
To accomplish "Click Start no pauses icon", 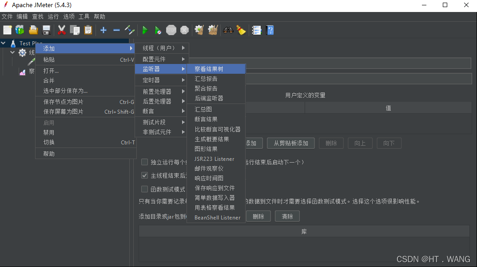I will point(158,30).
